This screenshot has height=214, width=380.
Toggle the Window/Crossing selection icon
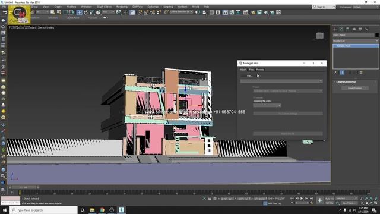(x=72, y=12)
